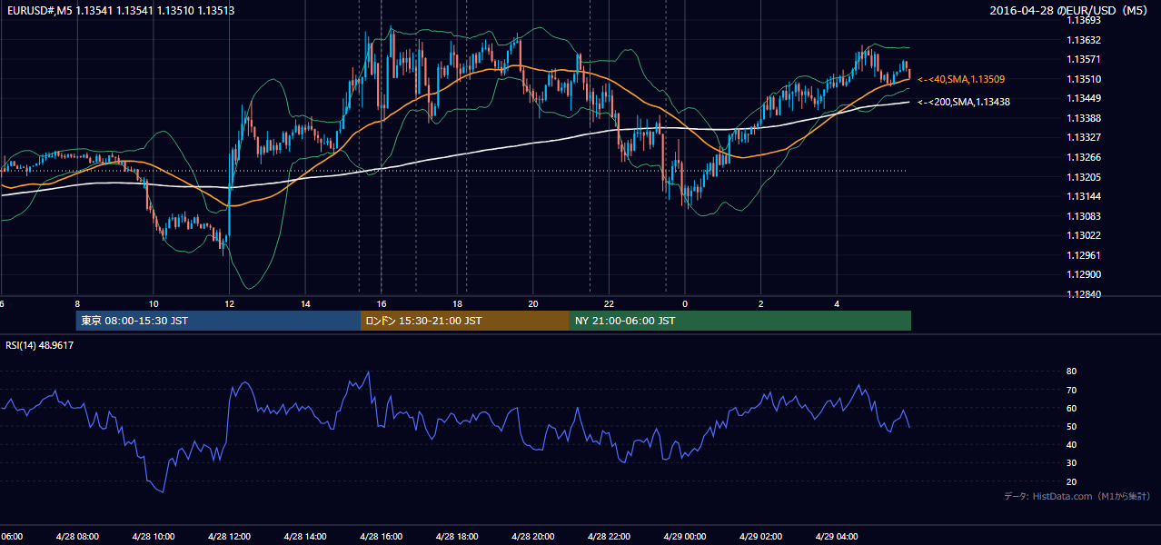The image size is (1161, 545).
Task: Select the London session bar ロンドン 15:30-21:00 JST
Action: [465, 321]
